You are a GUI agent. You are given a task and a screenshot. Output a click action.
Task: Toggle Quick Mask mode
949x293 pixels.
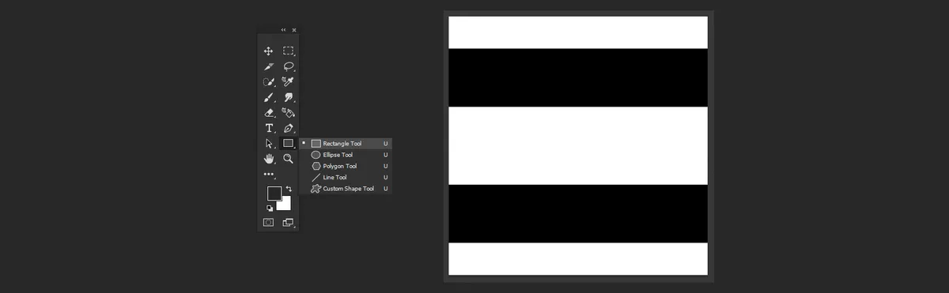(x=269, y=223)
